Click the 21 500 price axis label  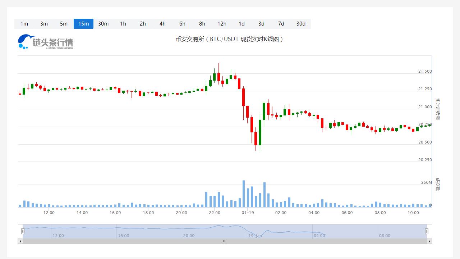pos(425,71)
